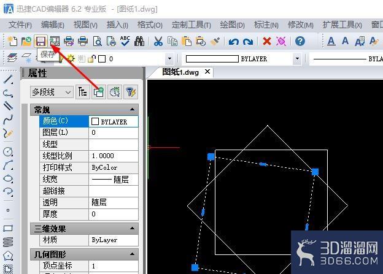Select the 线宽 property row

pyautogui.click(x=89, y=180)
